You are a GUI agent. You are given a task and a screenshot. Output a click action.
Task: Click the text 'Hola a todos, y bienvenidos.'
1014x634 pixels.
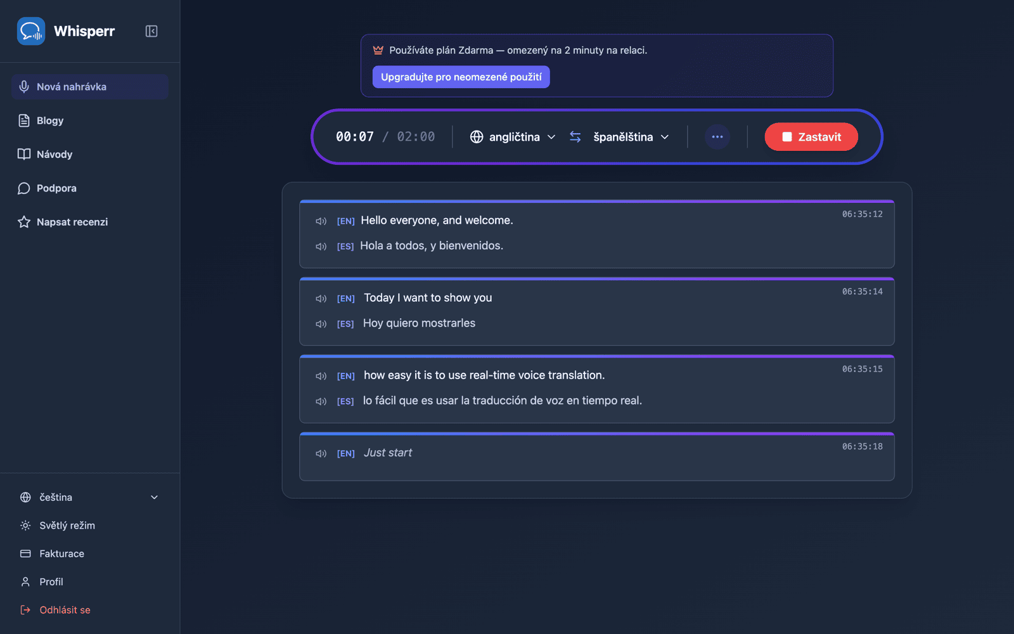click(432, 246)
